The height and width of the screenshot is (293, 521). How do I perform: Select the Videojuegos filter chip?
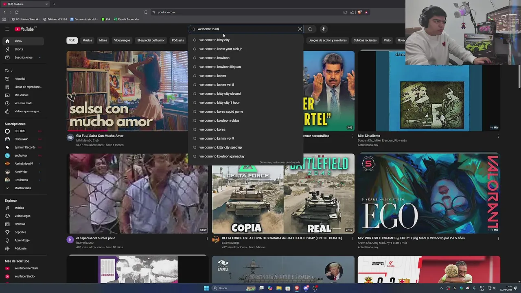tap(122, 40)
